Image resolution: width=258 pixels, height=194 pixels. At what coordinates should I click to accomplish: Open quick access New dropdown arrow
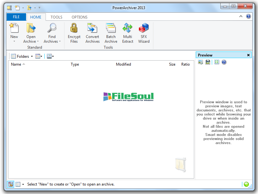[x=23, y=8]
